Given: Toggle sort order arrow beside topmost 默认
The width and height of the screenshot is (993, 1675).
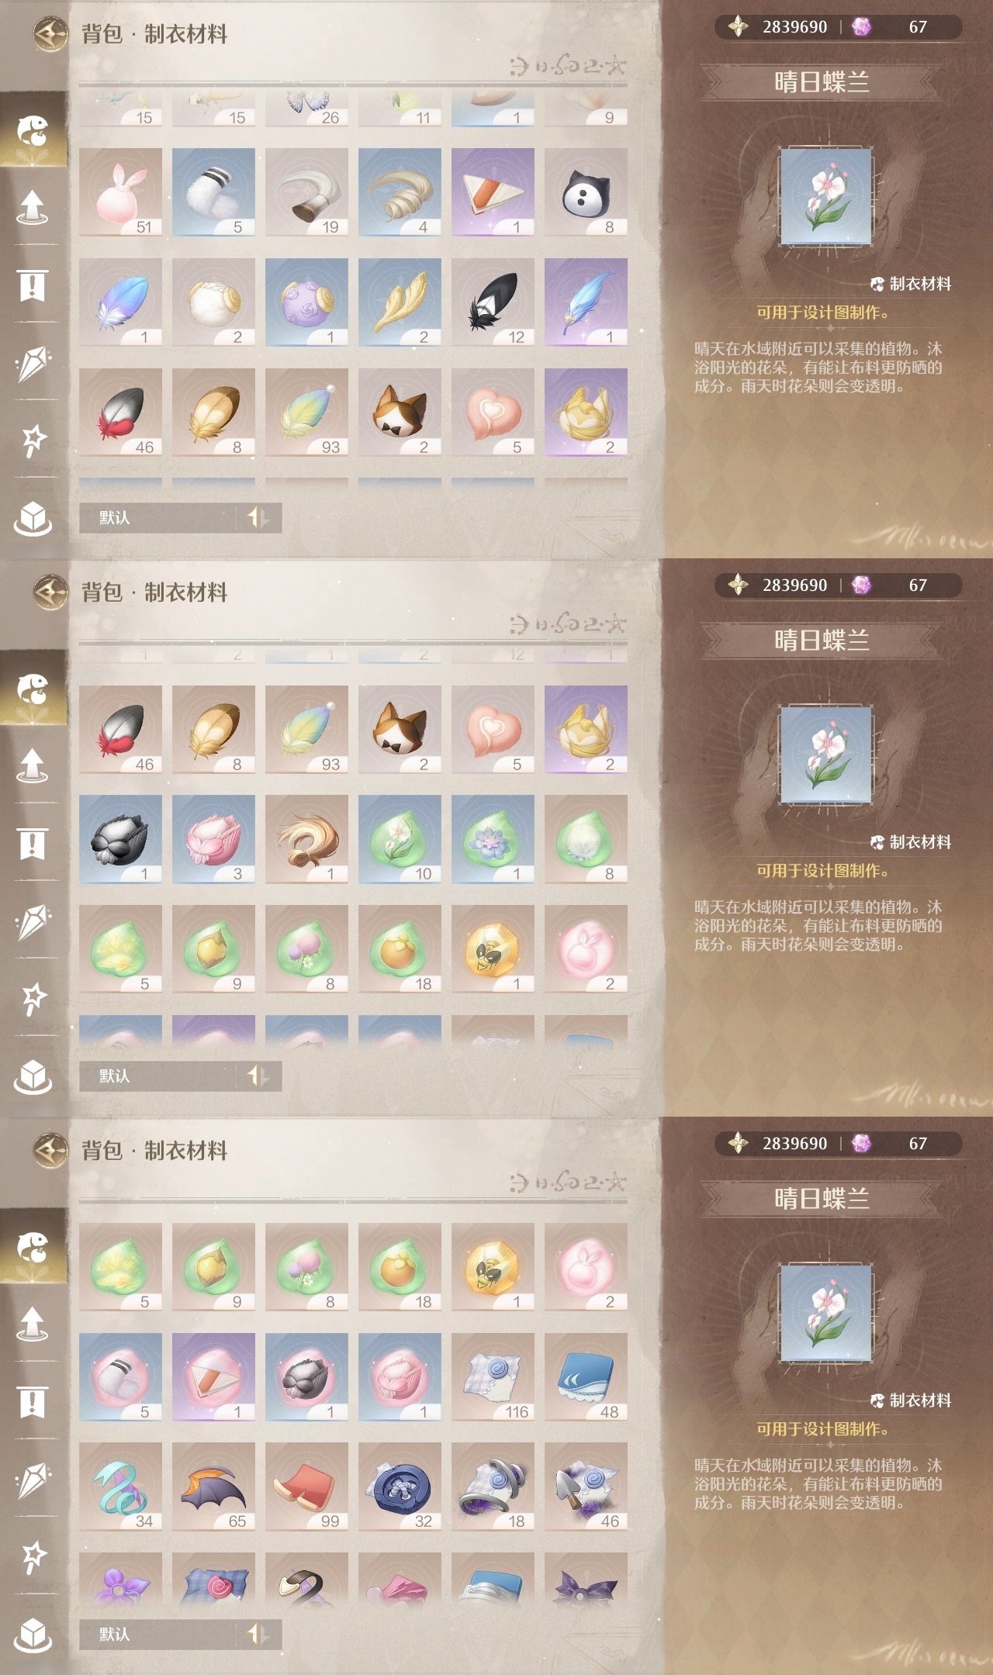Looking at the screenshot, I should coord(258,517).
